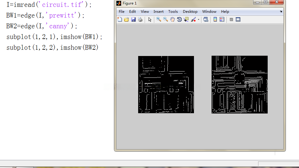Save the figure using the floppy disk icon

pyautogui.click(x=133, y=19)
